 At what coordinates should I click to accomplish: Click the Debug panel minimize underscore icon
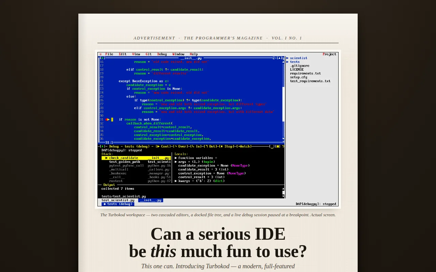[x=272, y=146]
